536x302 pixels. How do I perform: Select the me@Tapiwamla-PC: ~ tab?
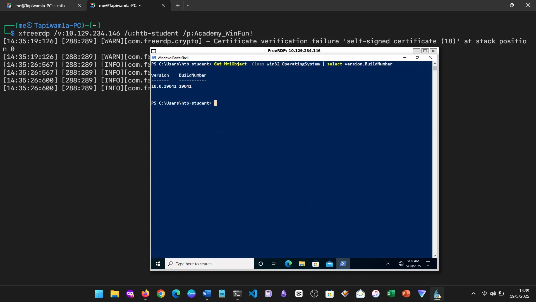pos(120,6)
